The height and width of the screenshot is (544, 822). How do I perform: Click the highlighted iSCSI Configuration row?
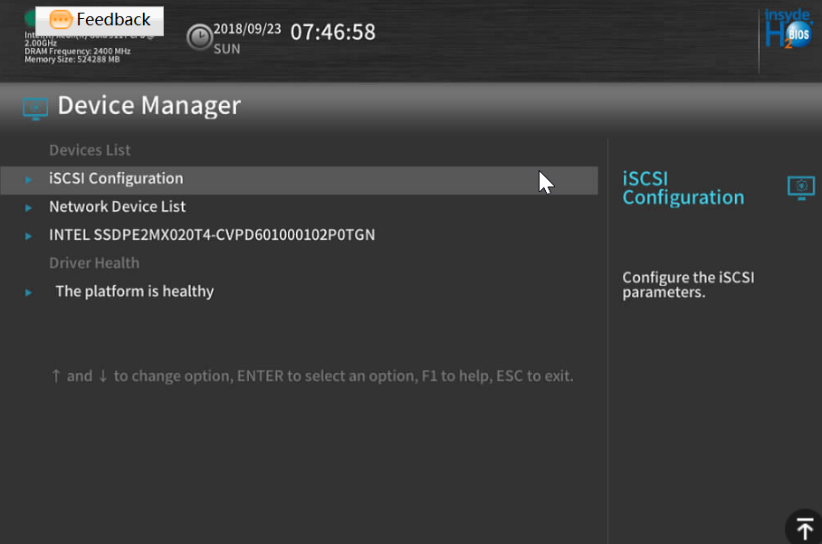click(299, 180)
